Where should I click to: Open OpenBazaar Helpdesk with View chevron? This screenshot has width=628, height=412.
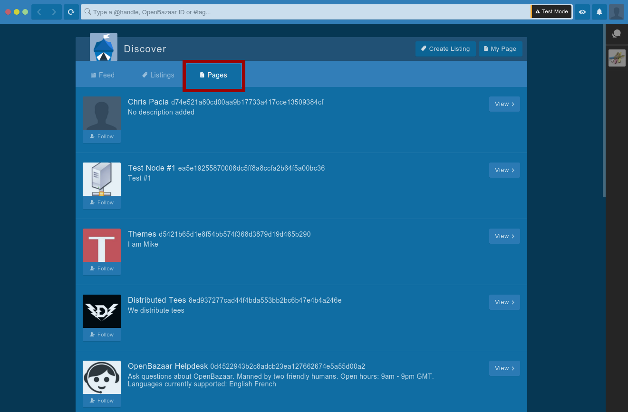504,368
